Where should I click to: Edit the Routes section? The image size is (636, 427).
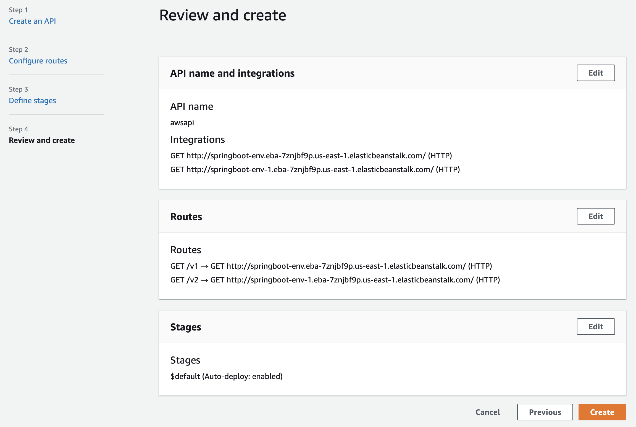tap(595, 216)
